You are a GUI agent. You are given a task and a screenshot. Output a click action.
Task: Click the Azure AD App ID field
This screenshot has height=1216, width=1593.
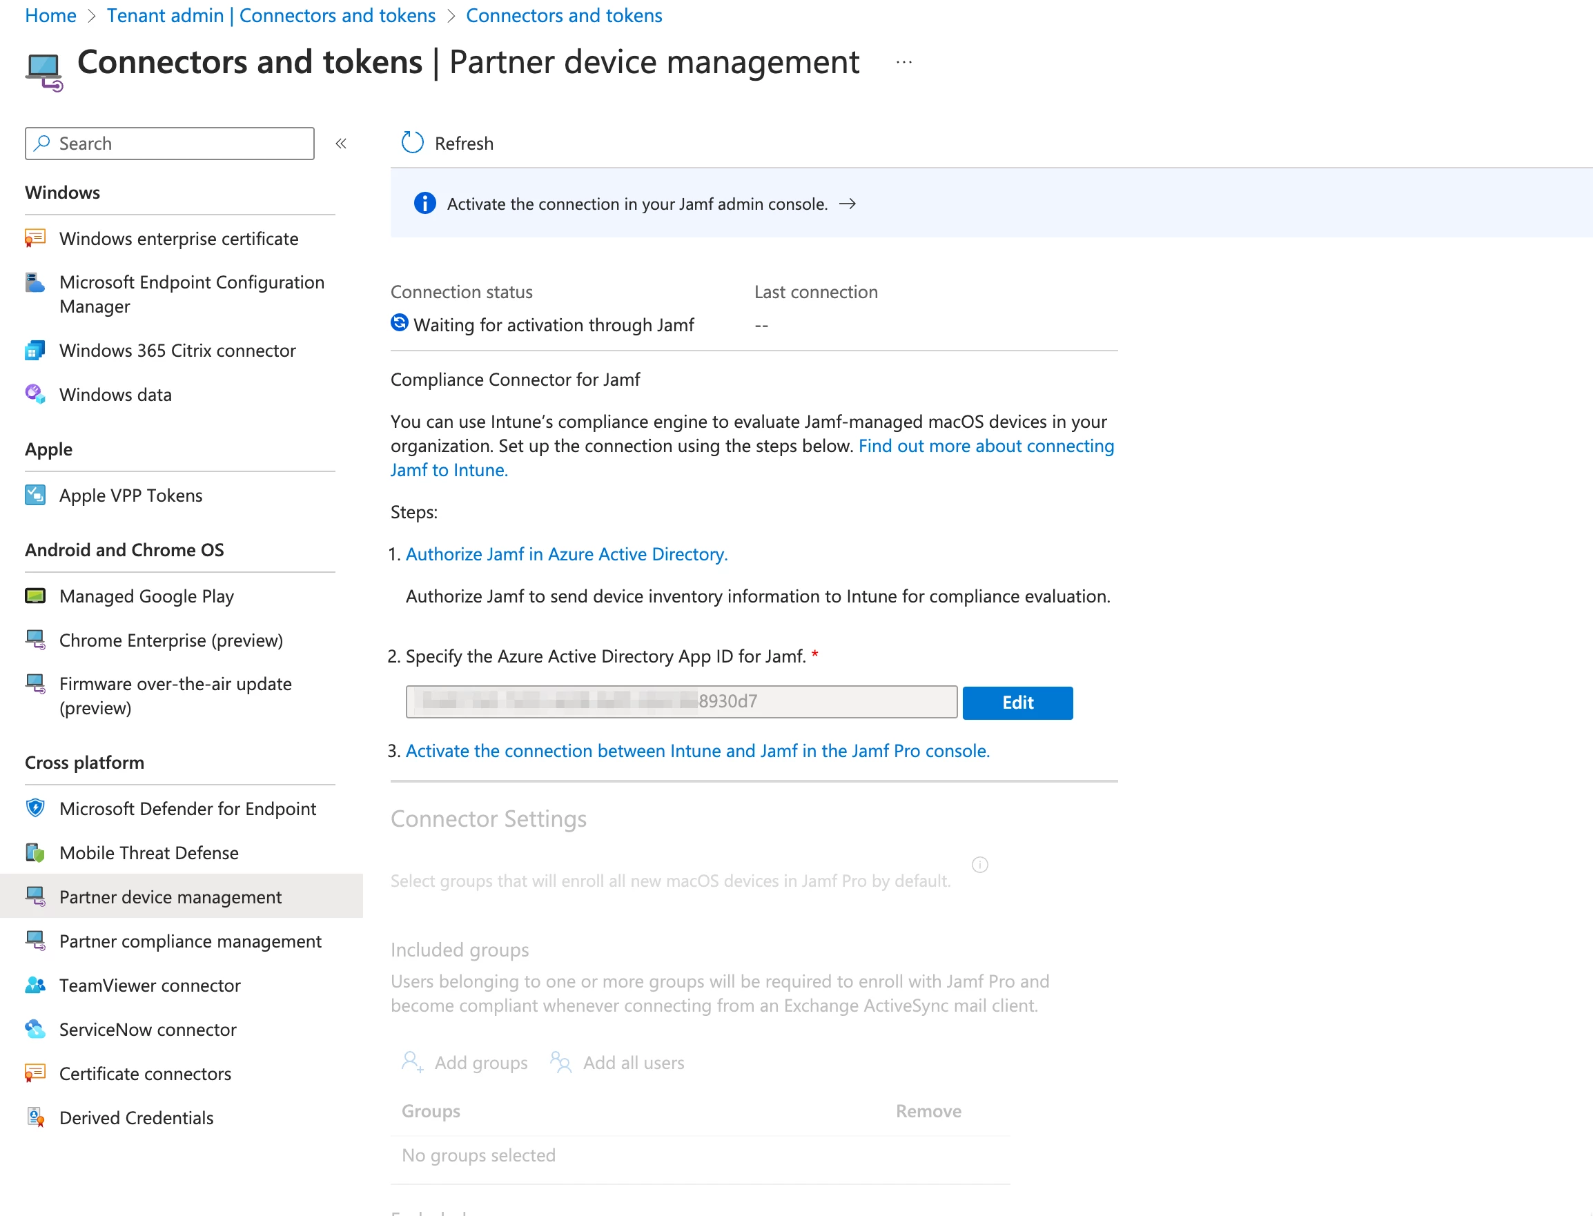click(682, 701)
